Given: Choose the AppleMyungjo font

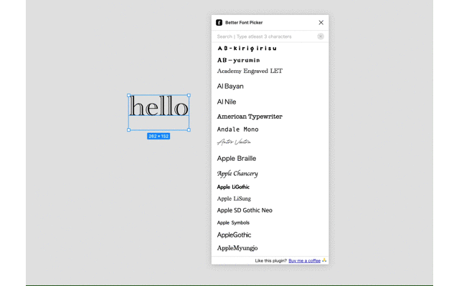Looking at the screenshot, I should pyautogui.click(x=237, y=248).
